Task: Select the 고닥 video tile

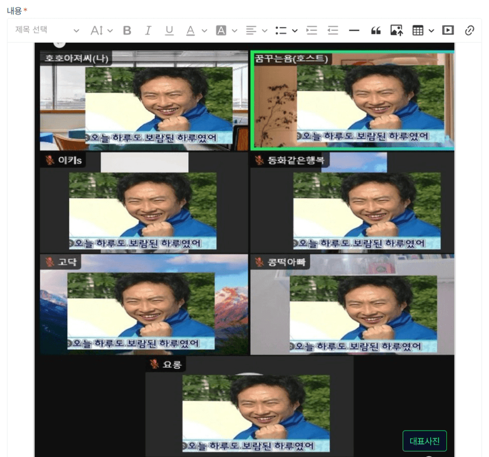Action: tap(144, 304)
